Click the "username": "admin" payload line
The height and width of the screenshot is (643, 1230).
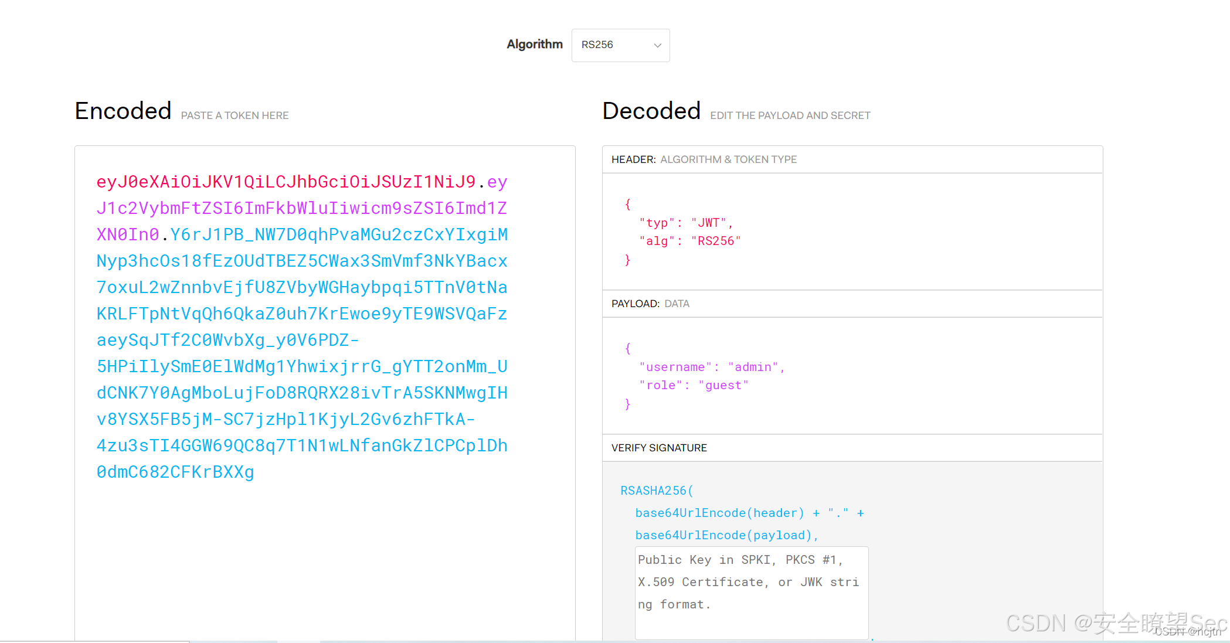(711, 367)
